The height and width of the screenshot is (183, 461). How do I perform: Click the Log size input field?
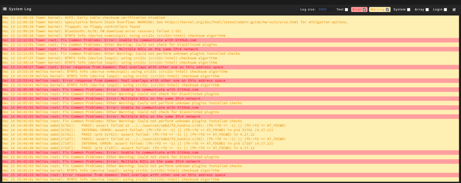point(325,9)
